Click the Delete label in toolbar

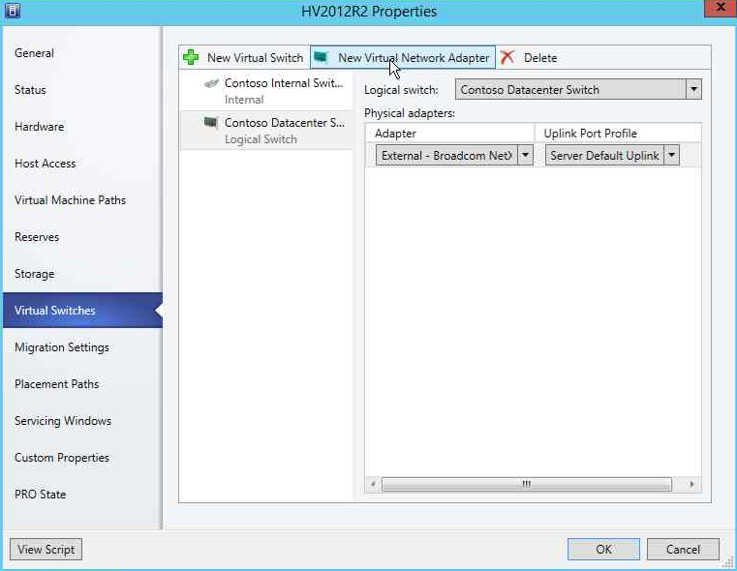tap(540, 58)
